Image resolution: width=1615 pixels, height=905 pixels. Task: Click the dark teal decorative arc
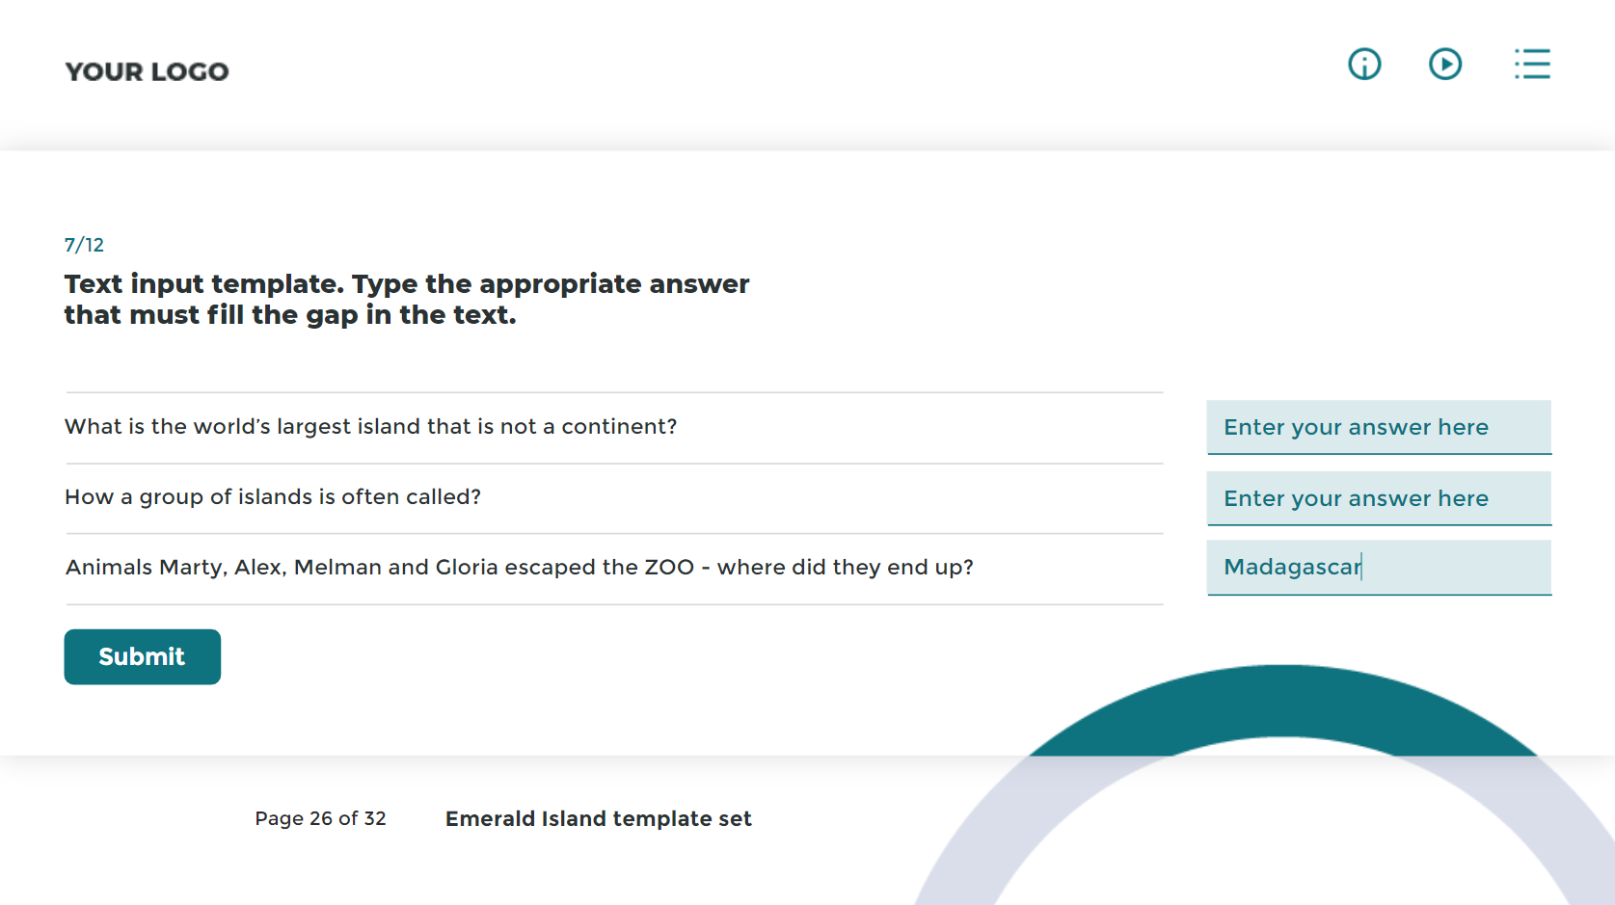(x=1282, y=708)
